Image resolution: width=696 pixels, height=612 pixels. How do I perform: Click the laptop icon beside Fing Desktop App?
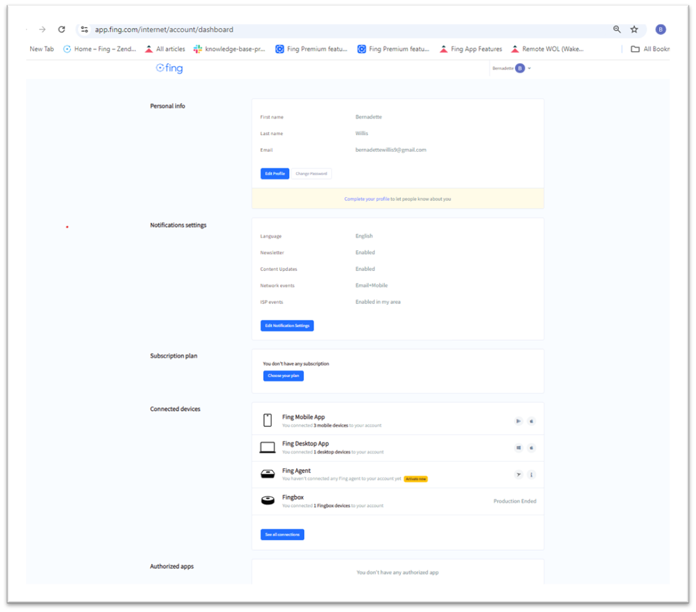coord(267,447)
